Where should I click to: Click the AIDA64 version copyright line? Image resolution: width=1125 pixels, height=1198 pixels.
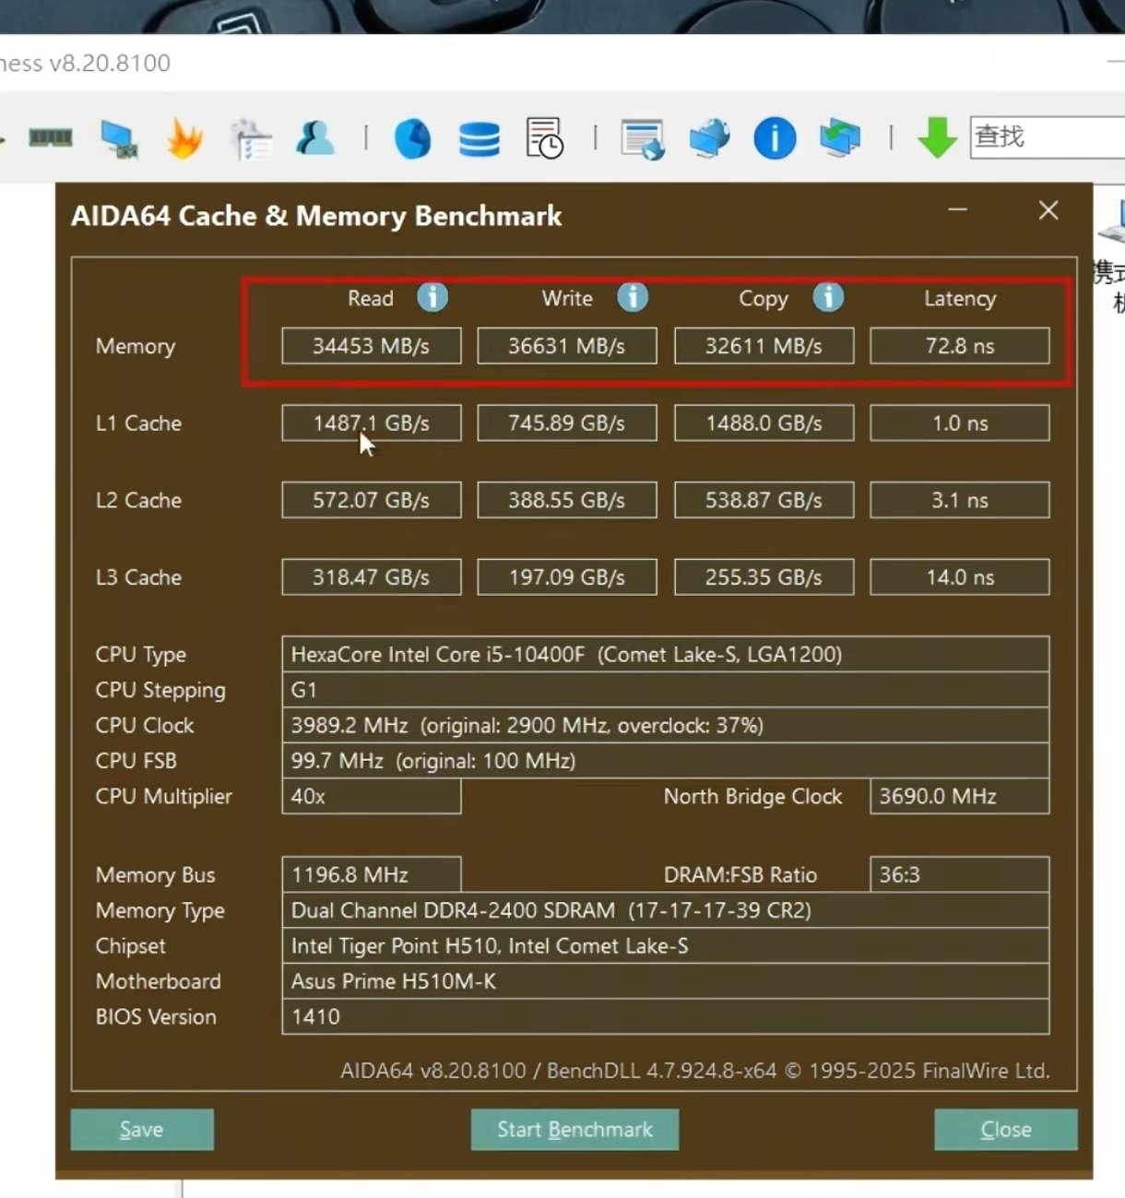(695, 1071)
